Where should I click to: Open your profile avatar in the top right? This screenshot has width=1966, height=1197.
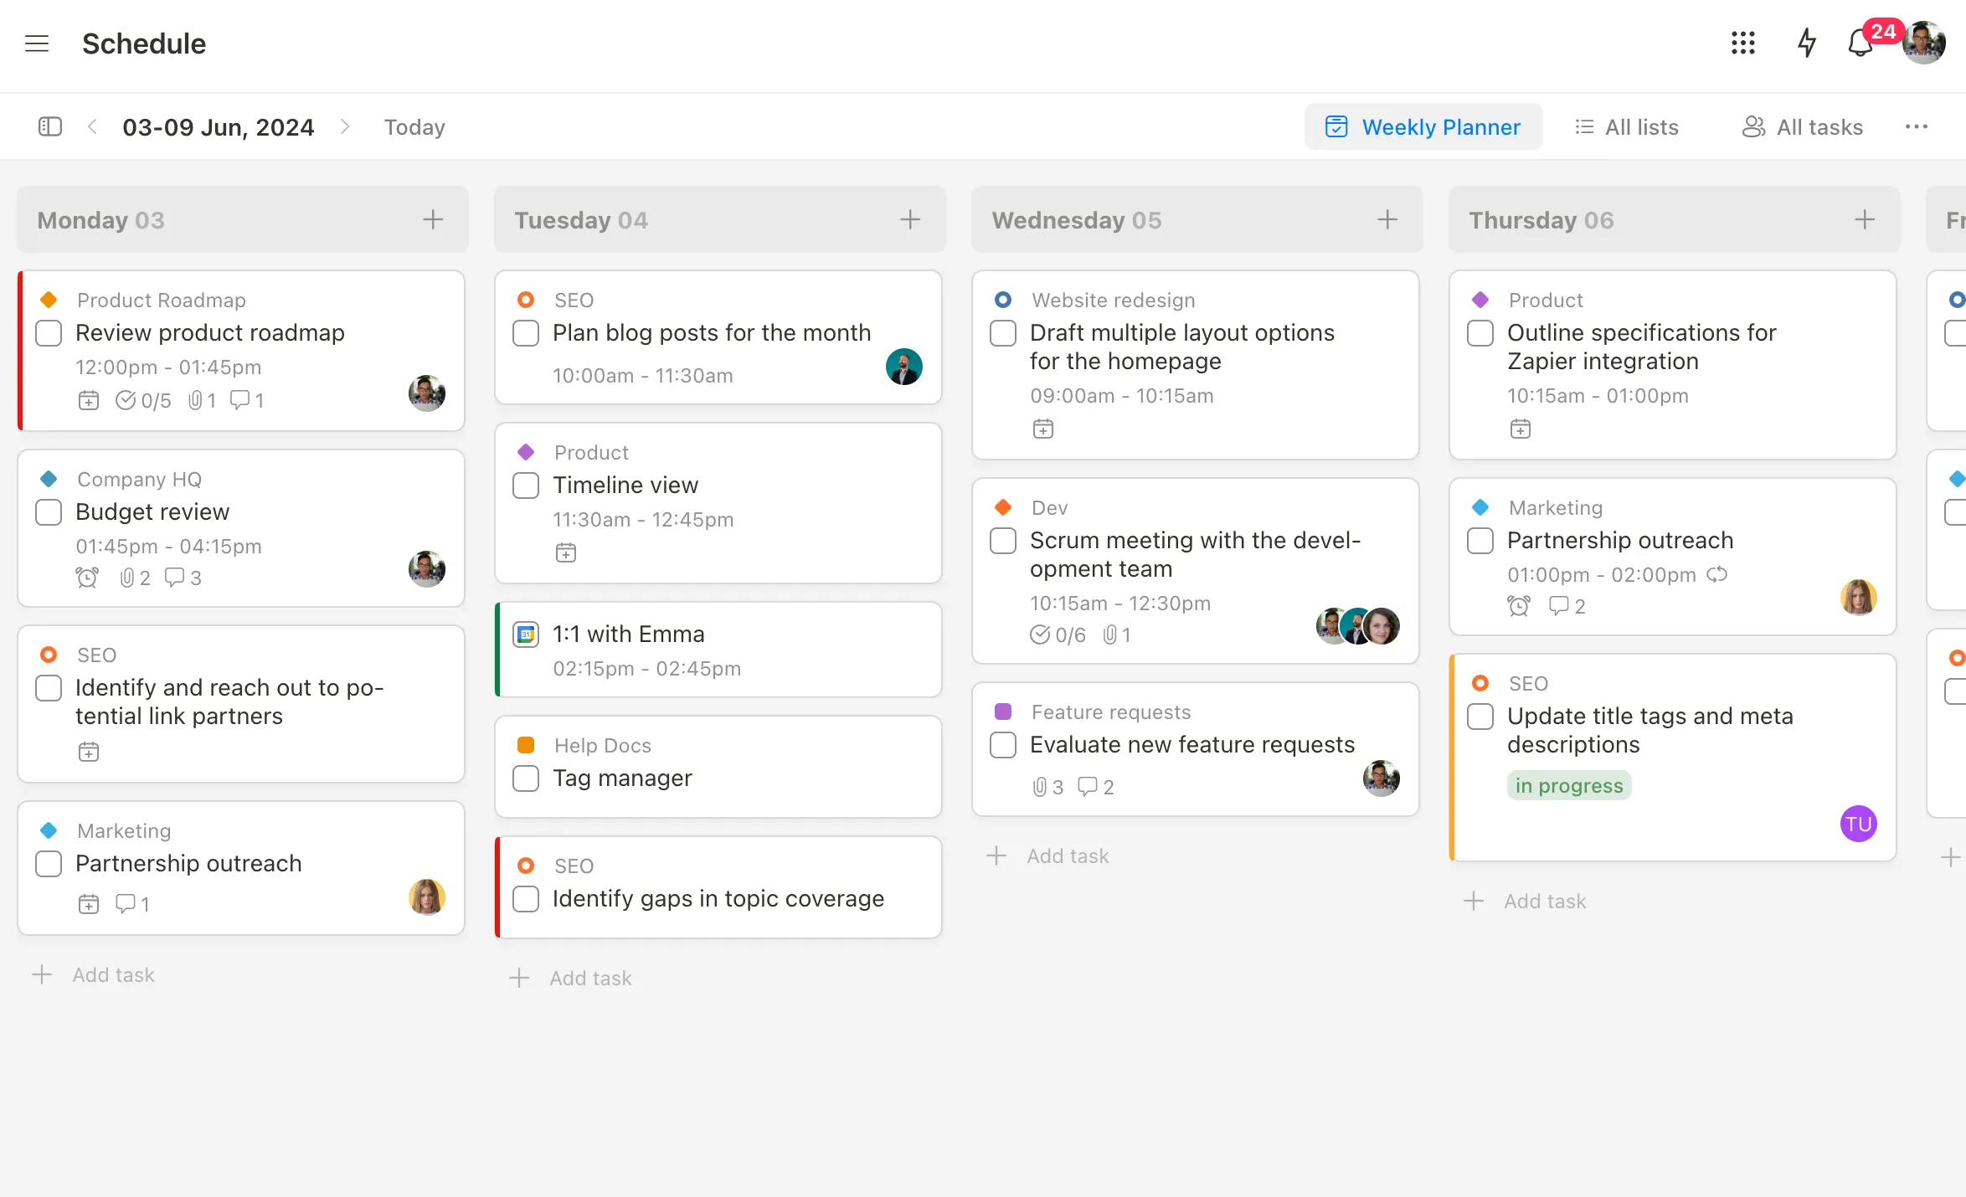click(x=1923, y=44)
